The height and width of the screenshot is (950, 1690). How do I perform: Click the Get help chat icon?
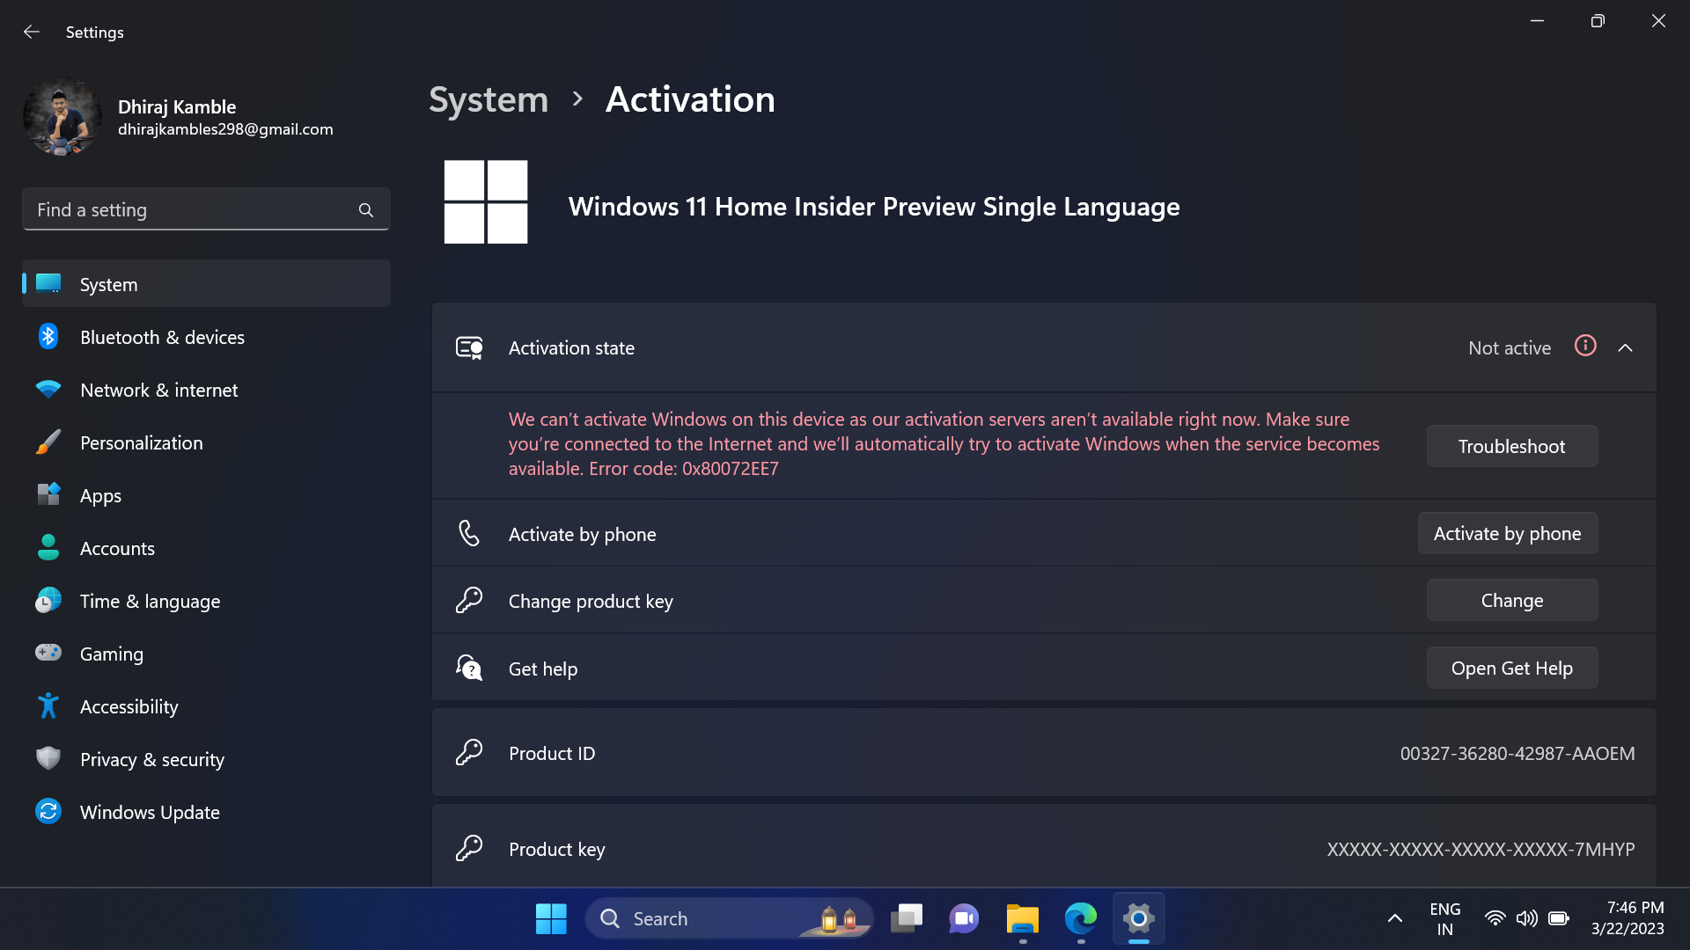point(469,668)
